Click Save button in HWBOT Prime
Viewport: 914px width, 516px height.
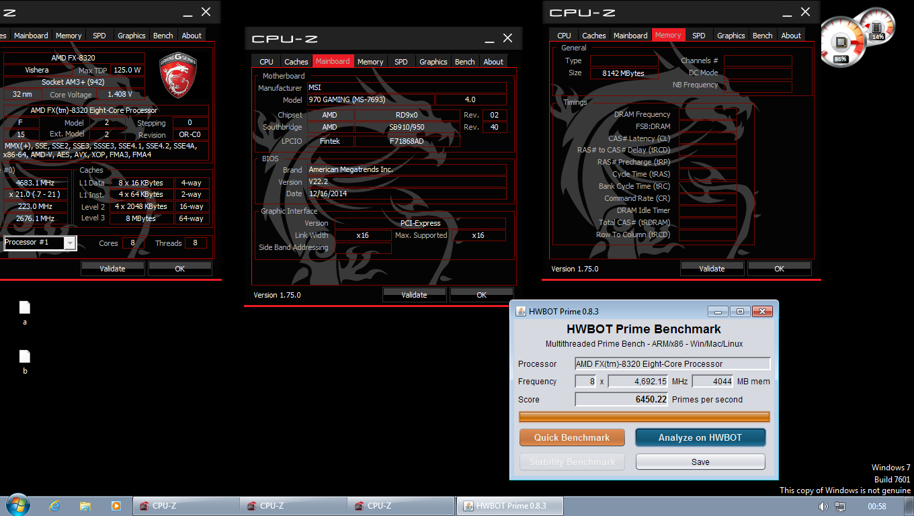(700, 462)
